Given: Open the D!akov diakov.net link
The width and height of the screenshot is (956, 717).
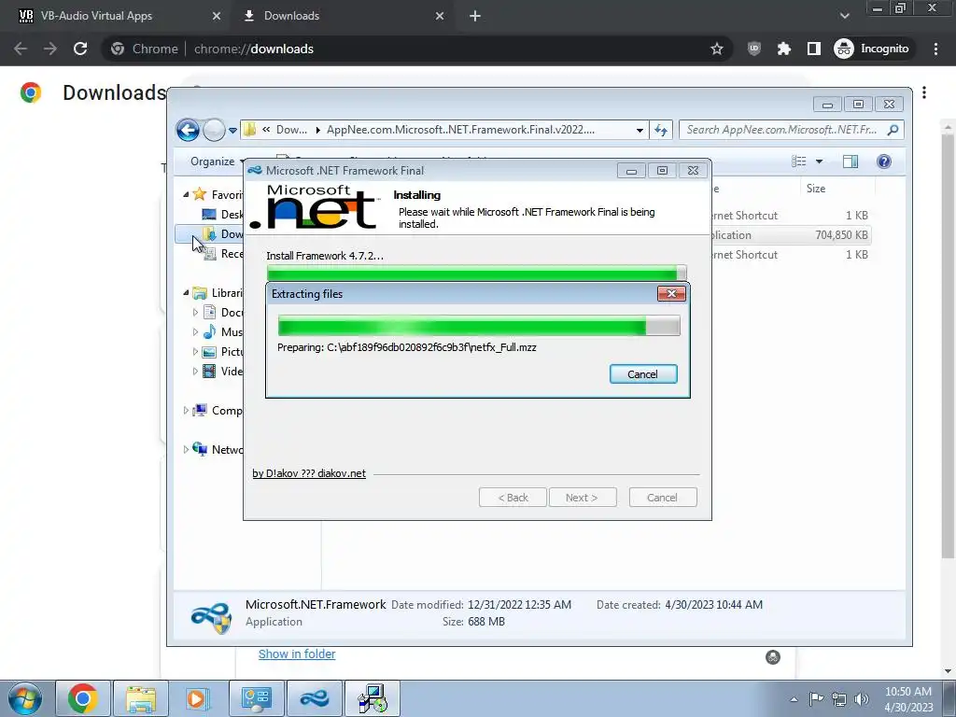Looking at the screenshot, I should pyautogui.click(x=309, y=473).
